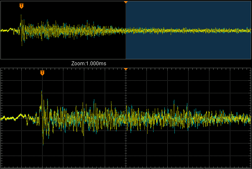Click the orange position triangle above zoomed grid

126,69
